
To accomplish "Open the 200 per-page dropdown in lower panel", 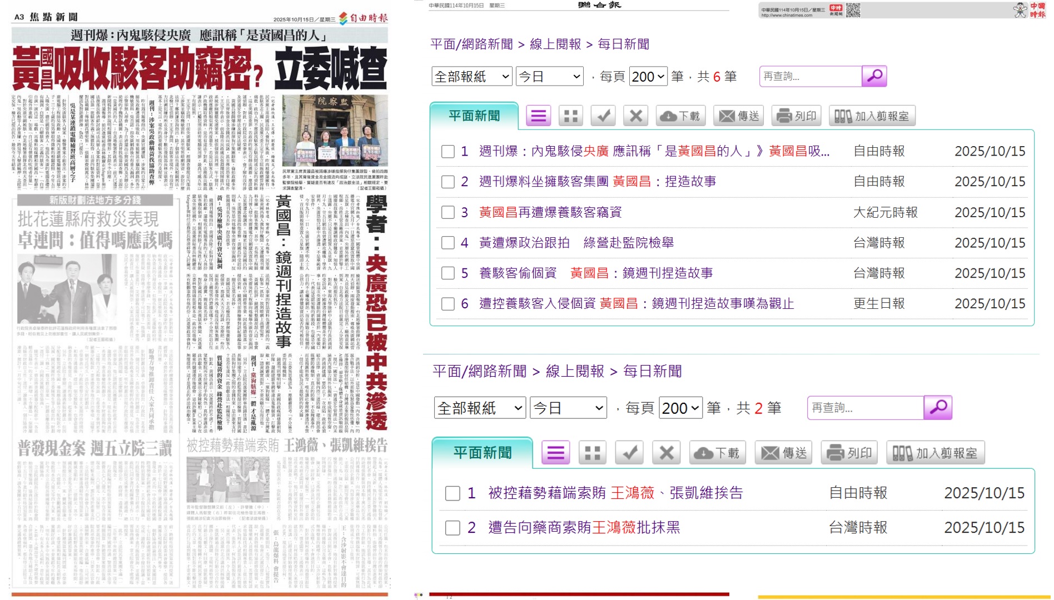I will coord(680,408).
